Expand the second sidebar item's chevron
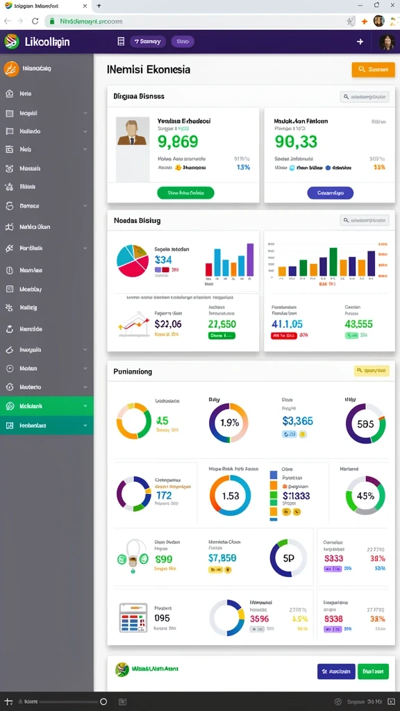 pos(85,113)
